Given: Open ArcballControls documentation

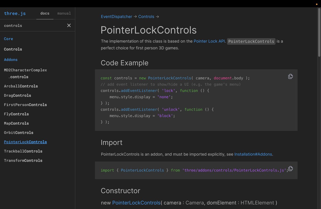Looking at the screenshot, I should pos(21,86).
